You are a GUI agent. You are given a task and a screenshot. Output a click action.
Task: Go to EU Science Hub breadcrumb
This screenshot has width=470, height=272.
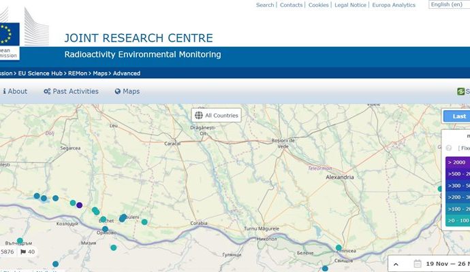coord(40,73)
